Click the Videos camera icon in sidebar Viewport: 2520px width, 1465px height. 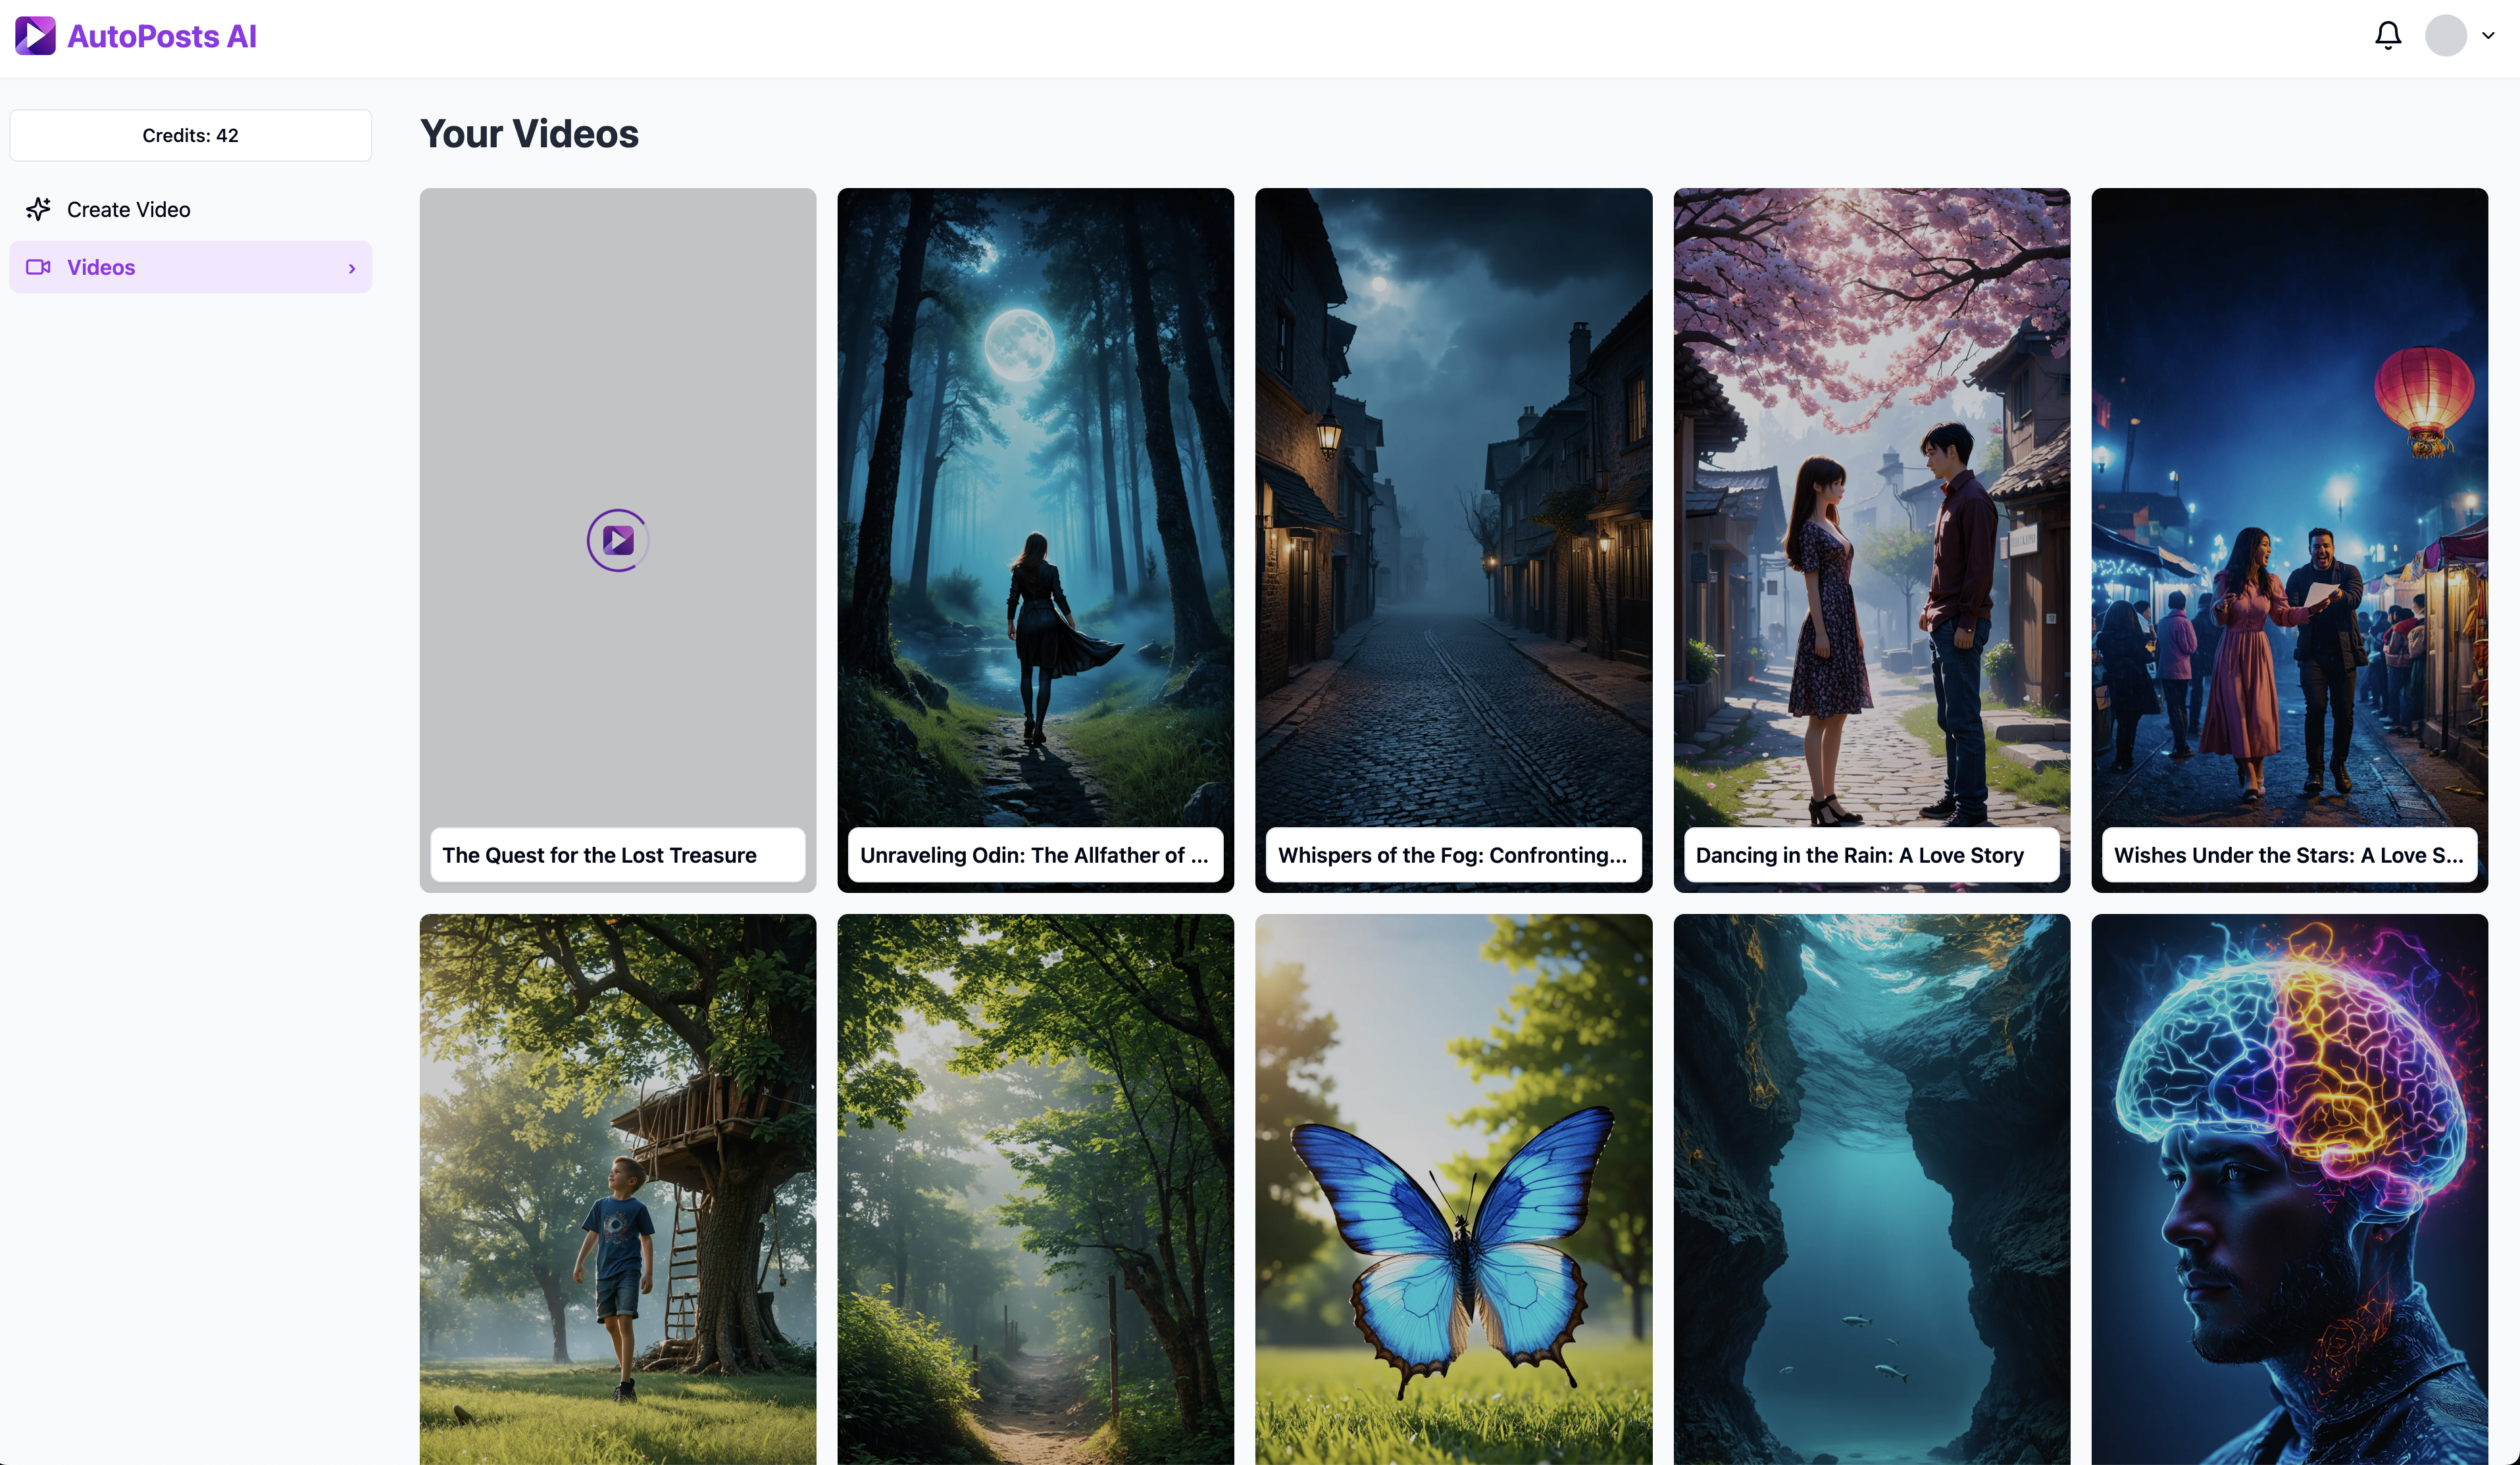click(x=38, y=267)
